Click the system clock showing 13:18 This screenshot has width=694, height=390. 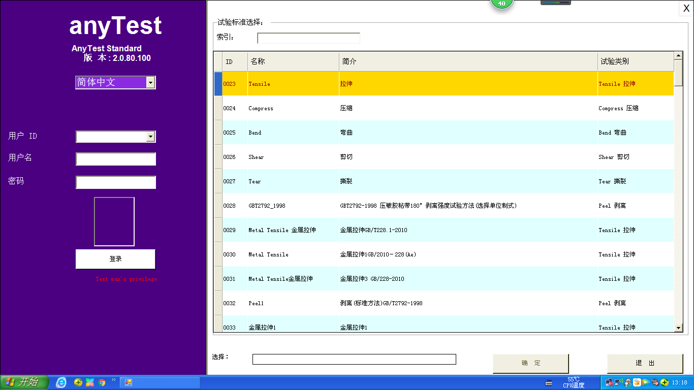680,382
